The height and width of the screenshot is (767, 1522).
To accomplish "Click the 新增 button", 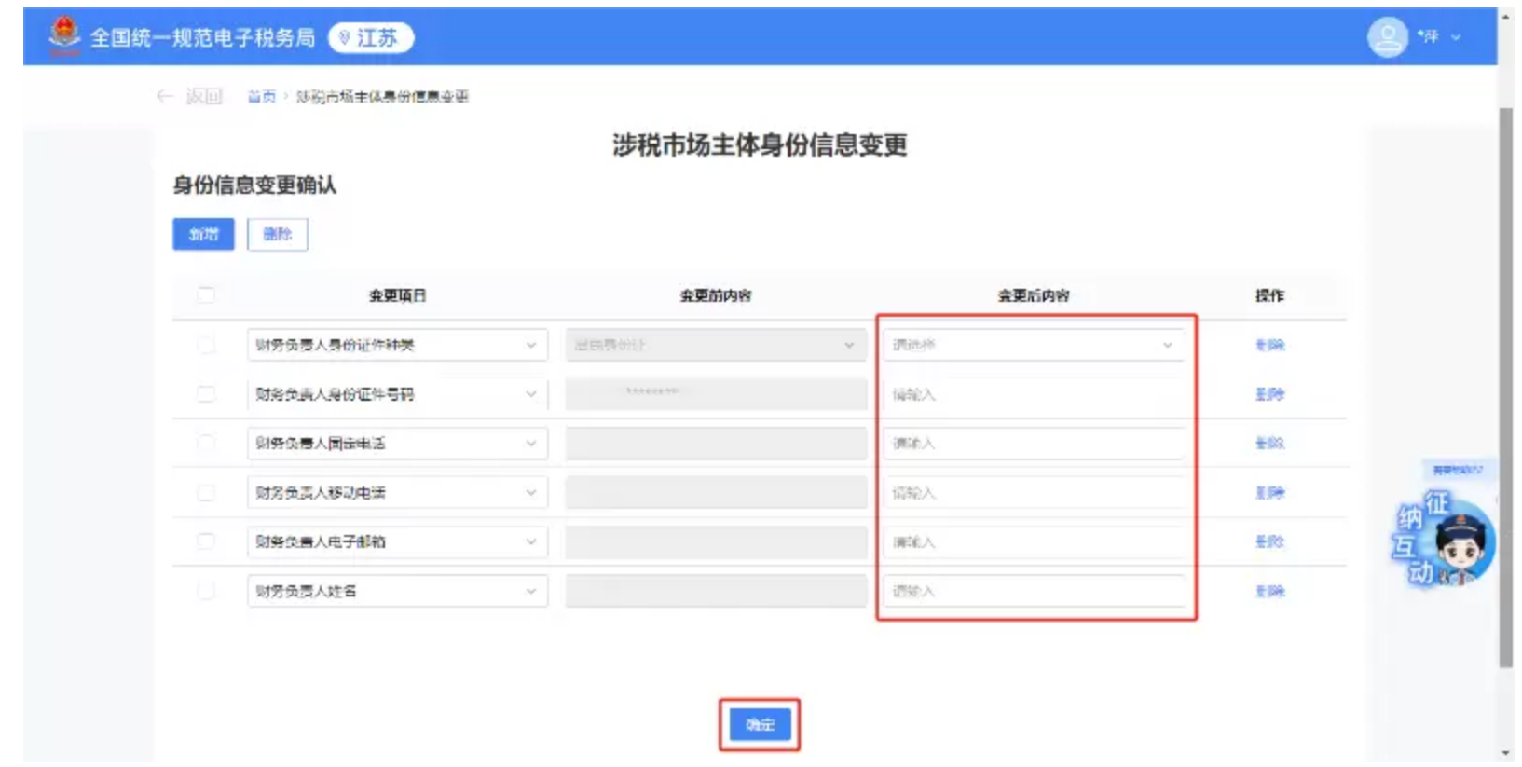I will 203,234.
